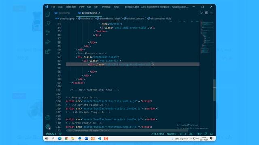
Task: Open the Edit menu
Action: click(60, 7)
